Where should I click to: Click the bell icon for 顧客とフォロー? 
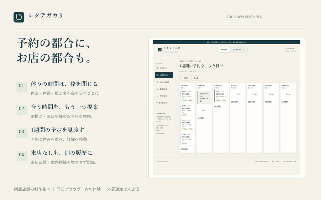pos(157,89)
